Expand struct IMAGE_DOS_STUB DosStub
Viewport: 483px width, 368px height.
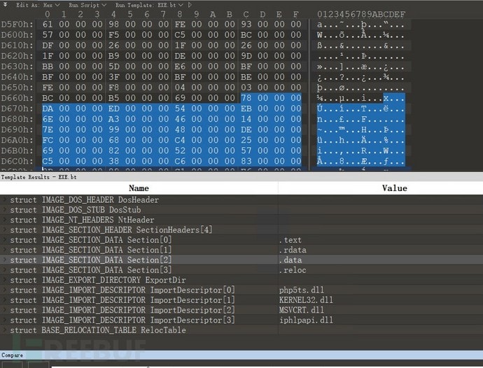click(x=5, y=210)
